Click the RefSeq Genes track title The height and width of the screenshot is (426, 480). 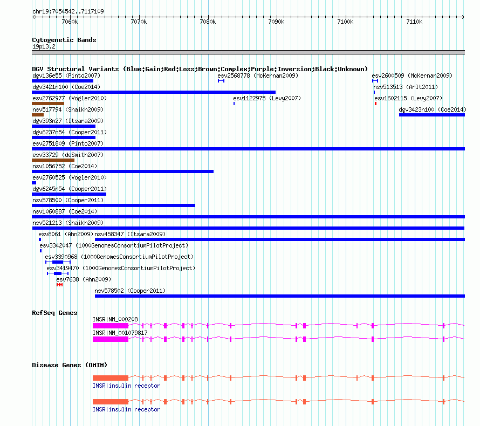pos(54,313)
